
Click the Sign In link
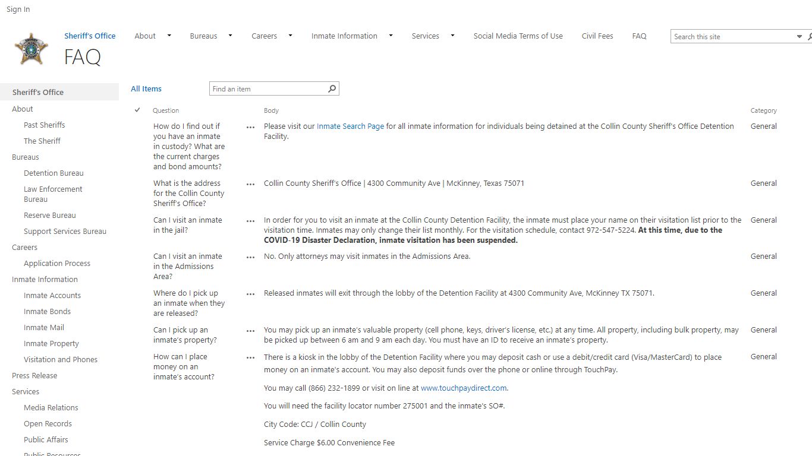[x=18, y=9]
